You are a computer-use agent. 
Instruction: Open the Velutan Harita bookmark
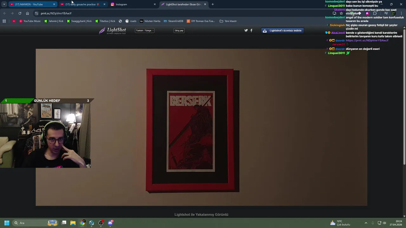pos(150,21)
